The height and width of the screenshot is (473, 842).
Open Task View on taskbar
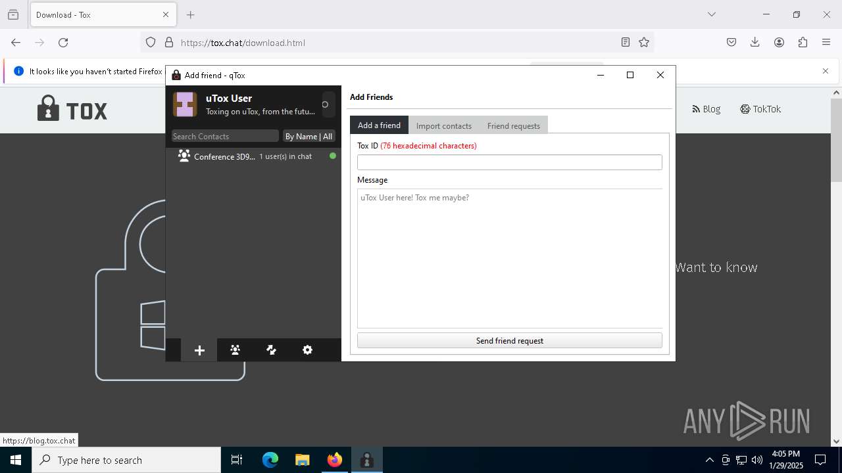tap(237, 460)
